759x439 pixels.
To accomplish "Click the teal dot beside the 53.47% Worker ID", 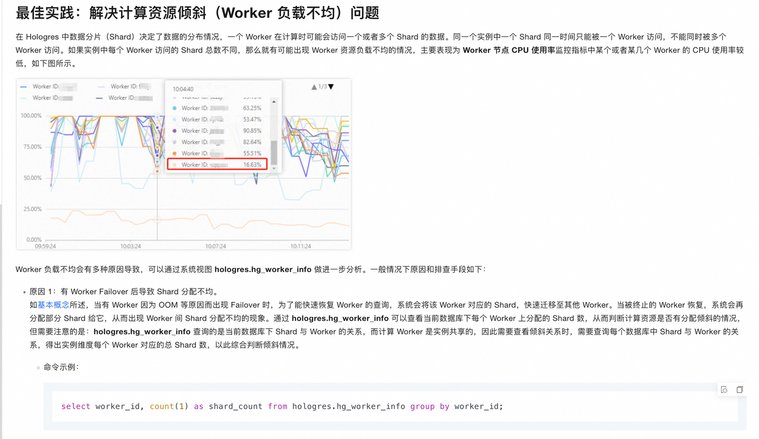I will pos(173,120).
